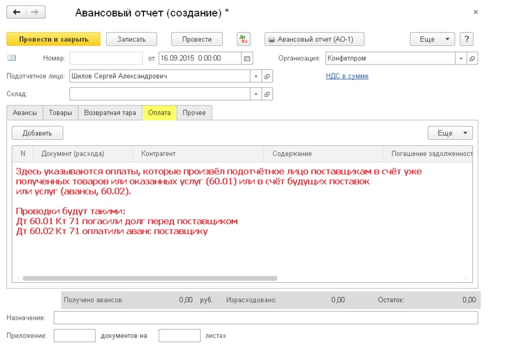This screenshot has height=347, width=508.
Task: Click the Конфетпром organization field
Action: [x=391, y=59]
